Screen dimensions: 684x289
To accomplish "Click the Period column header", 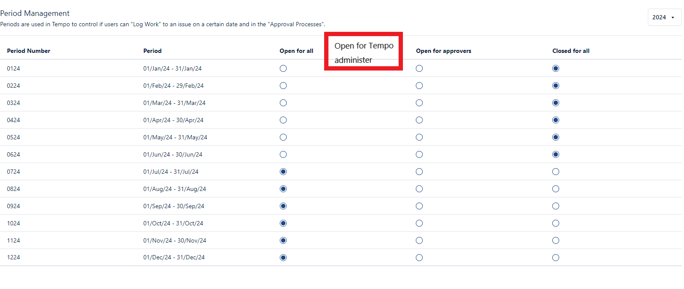I will click(152, 51).
